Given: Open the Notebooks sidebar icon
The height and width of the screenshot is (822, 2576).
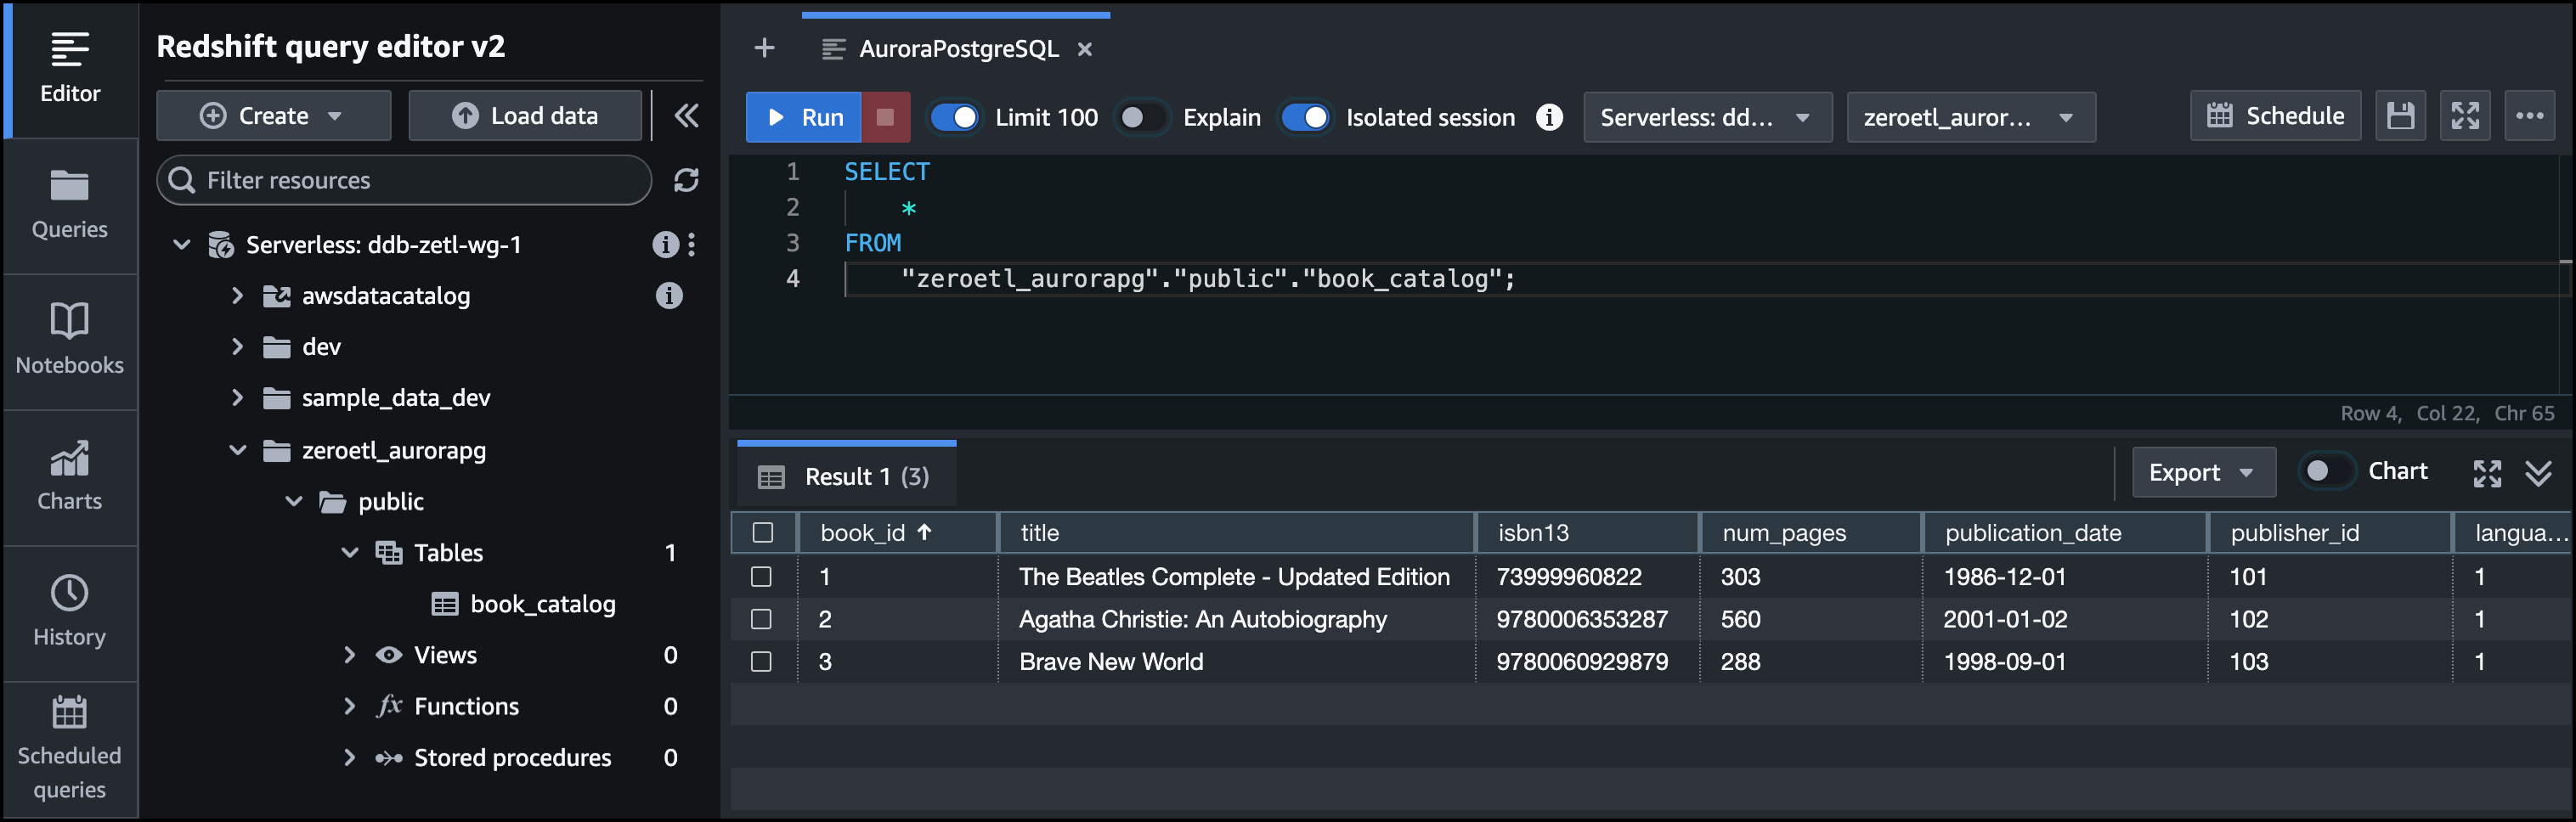Looking at the screenshot, I should [69, 338].
